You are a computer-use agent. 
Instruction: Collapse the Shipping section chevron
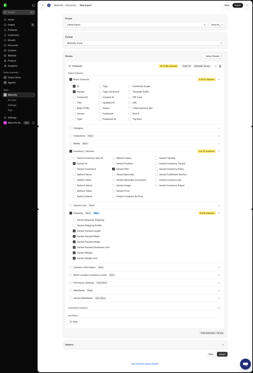219,213
